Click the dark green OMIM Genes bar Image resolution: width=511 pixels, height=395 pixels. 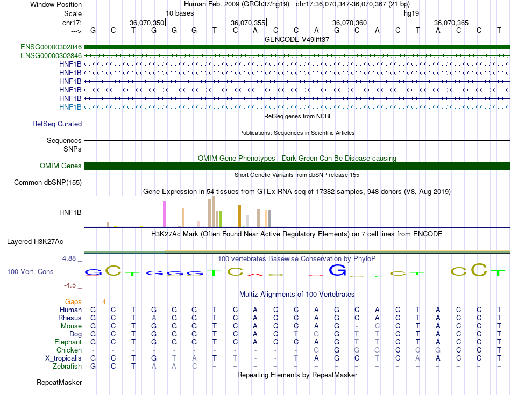pyautogui.click(x=297, y=166)
